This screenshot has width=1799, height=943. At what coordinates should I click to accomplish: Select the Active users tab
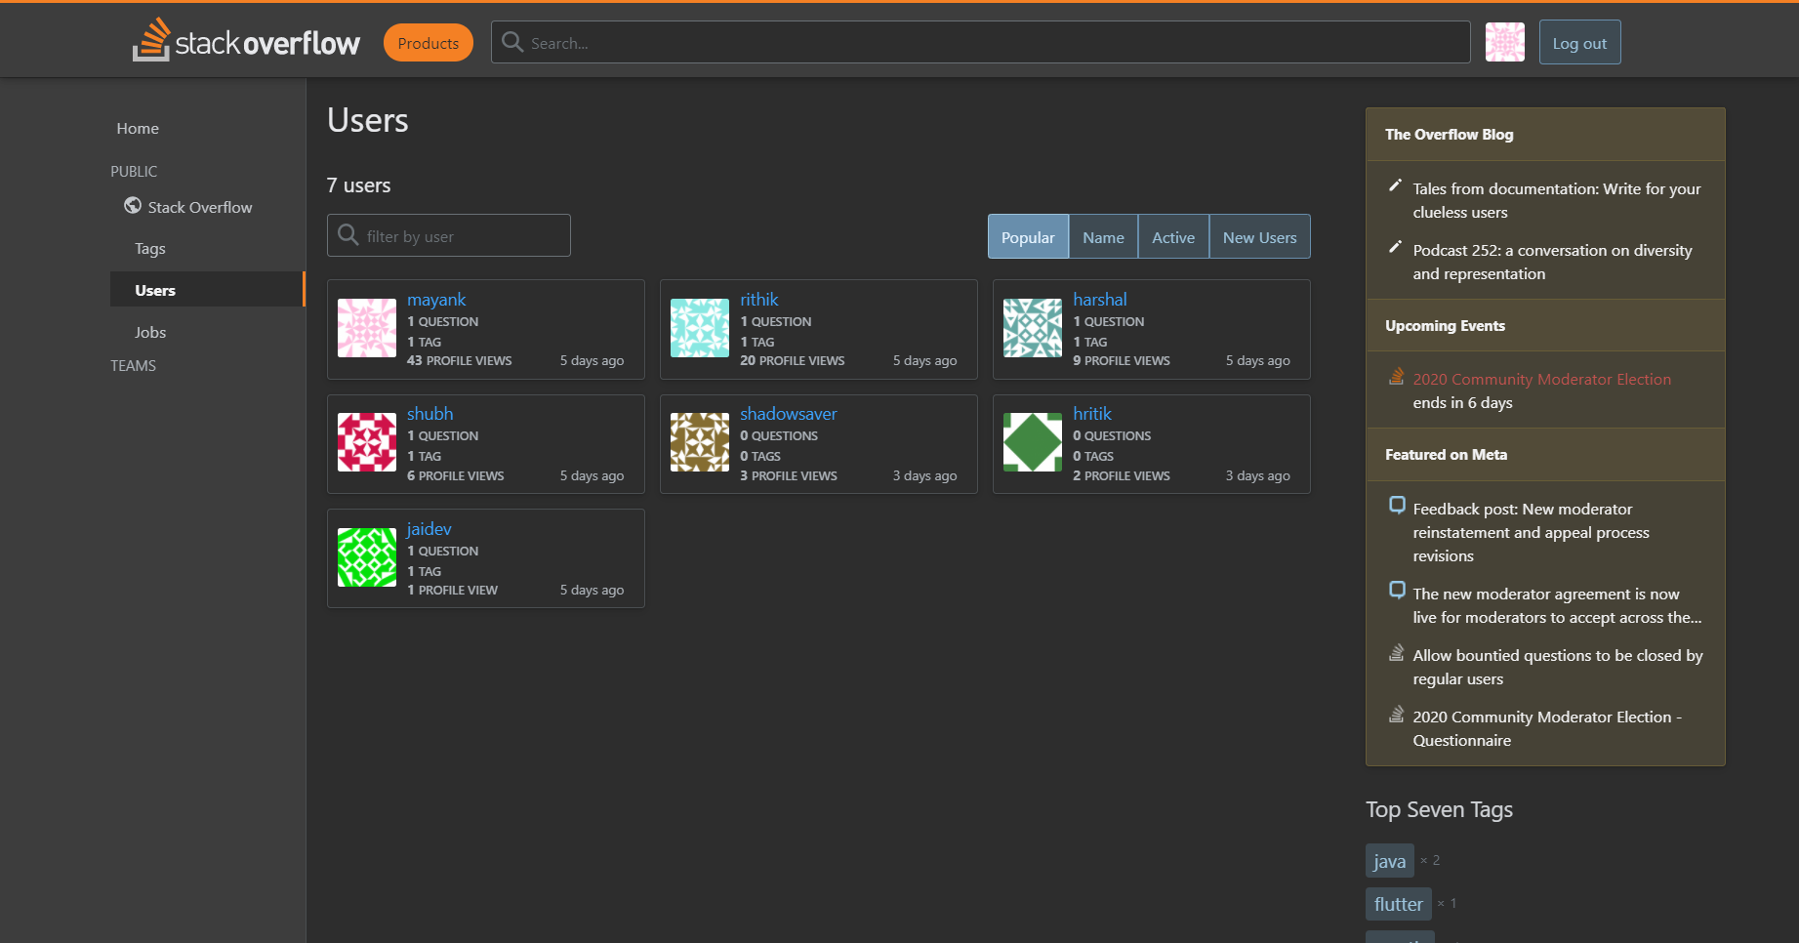(1173, 236)
